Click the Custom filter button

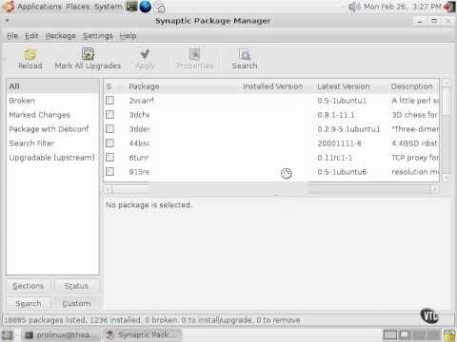coord(76,303)
